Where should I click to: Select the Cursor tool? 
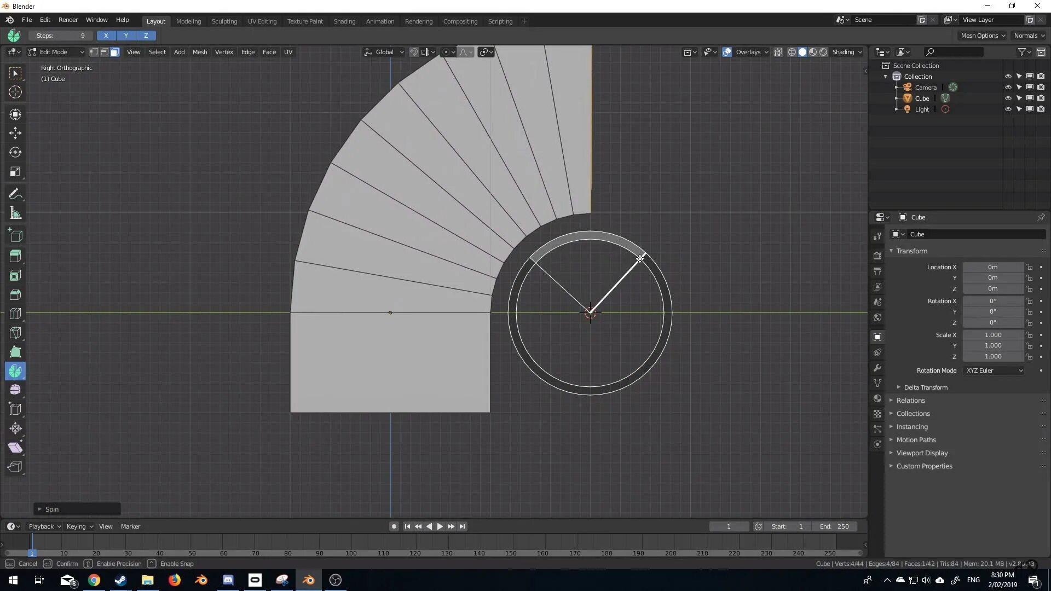[15, 92]
